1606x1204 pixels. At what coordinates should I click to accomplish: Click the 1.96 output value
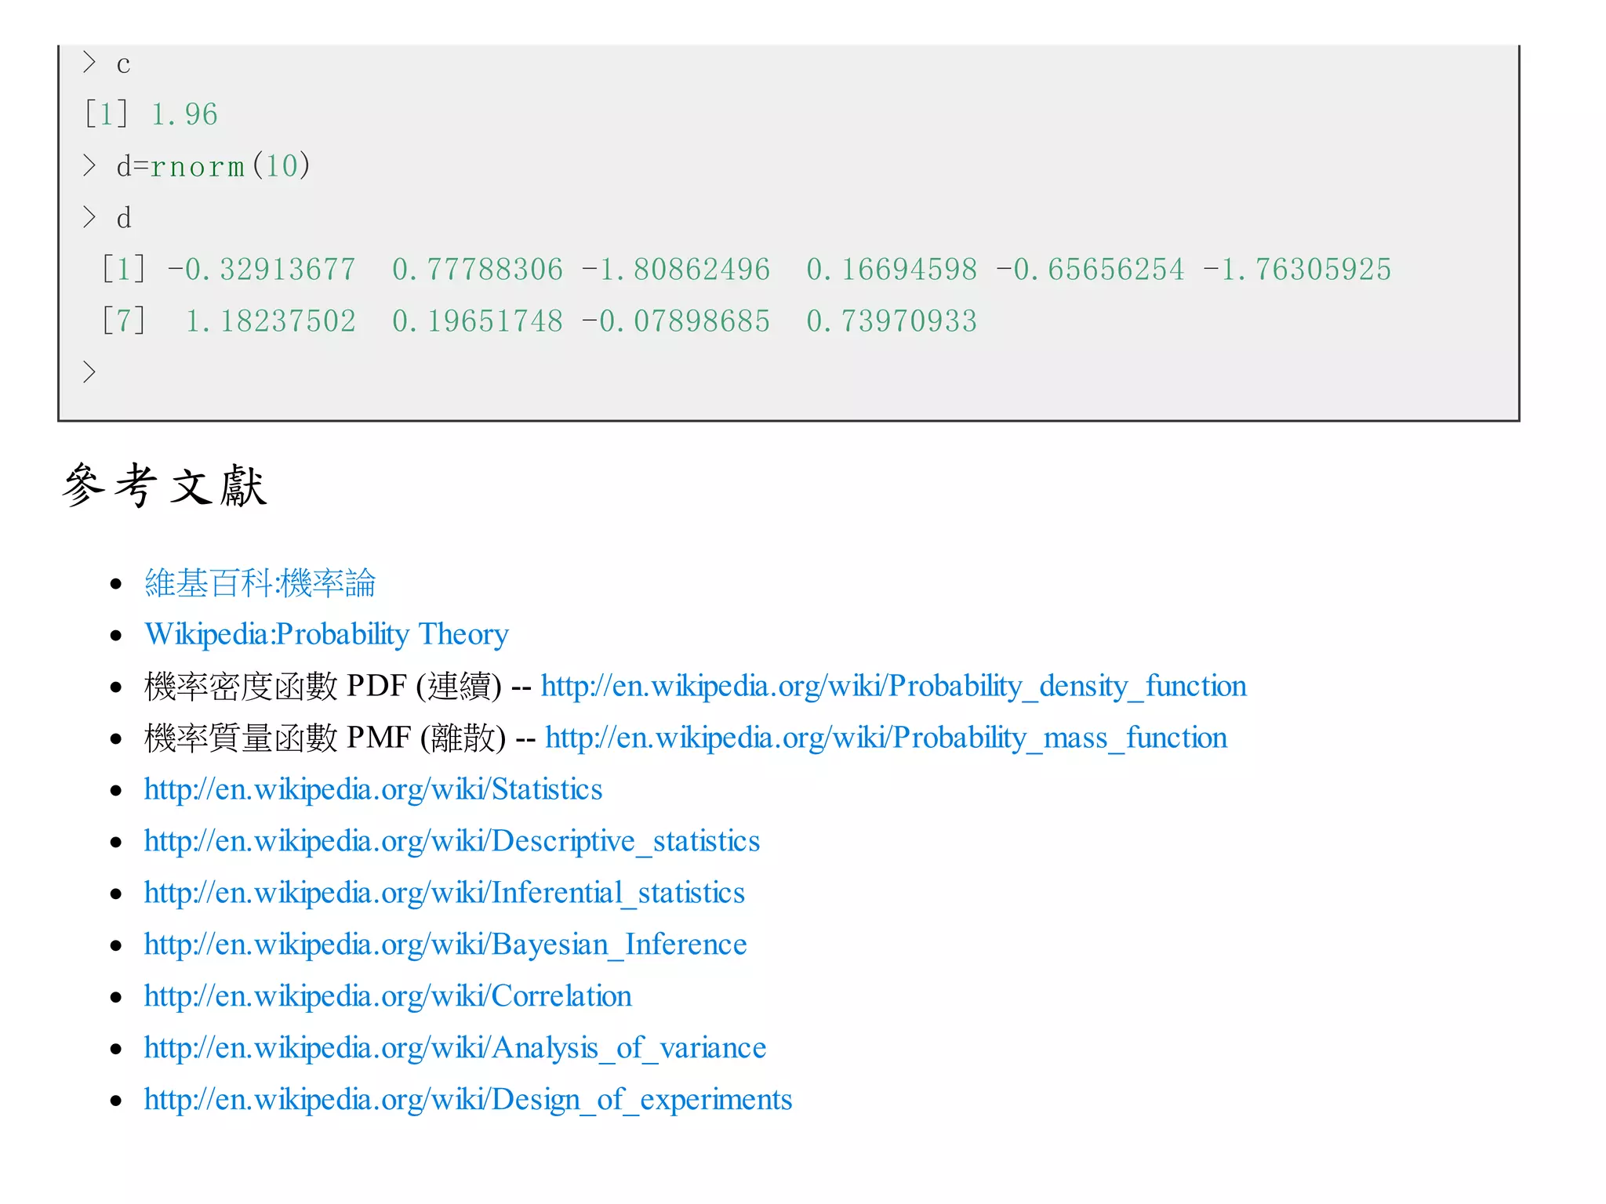tap(184, 114)
